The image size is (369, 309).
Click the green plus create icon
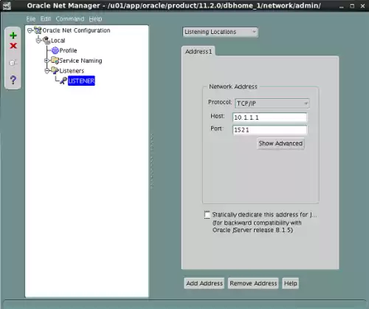click(13, 35)
